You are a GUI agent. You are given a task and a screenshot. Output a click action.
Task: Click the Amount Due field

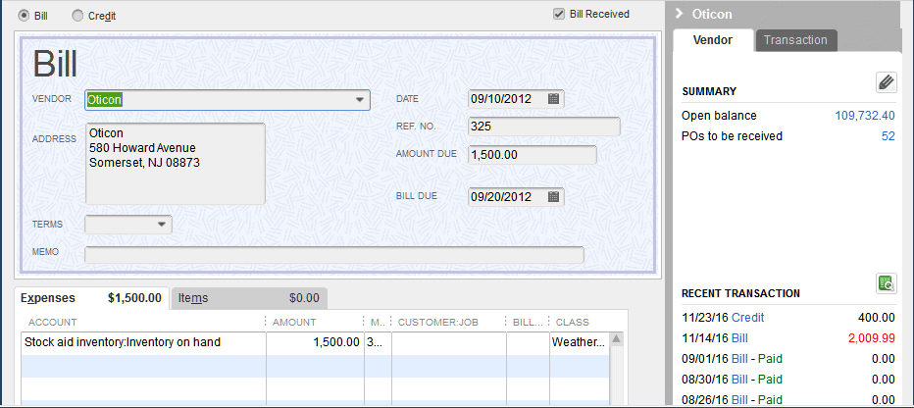click(533, 155)
